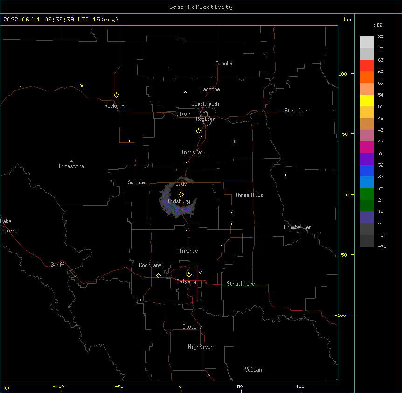Click the yellow diamond marker above Calgary label
Image resolution: width=402 pixels, height=393 pixels.
189,275
